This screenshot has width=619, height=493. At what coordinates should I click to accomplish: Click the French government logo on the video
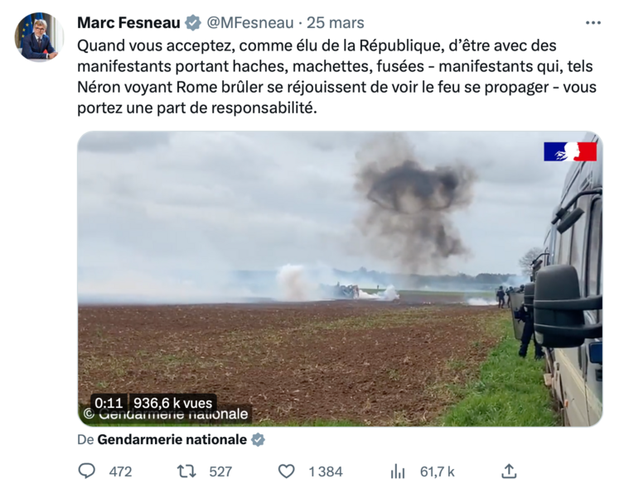tap(569, 151)
